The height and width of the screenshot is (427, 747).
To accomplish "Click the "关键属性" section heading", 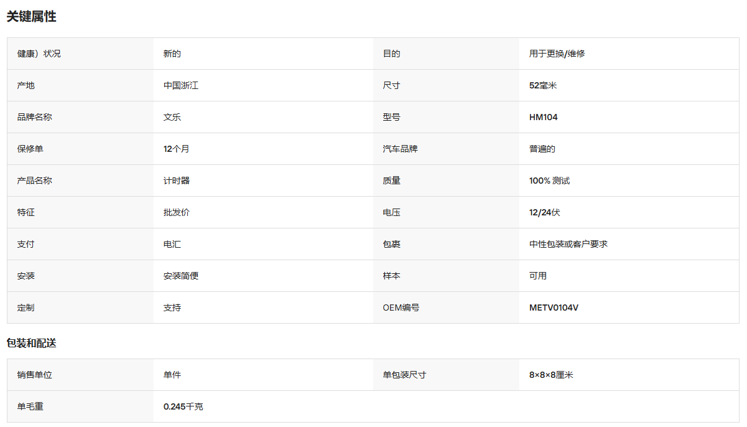I will [31, 17].
